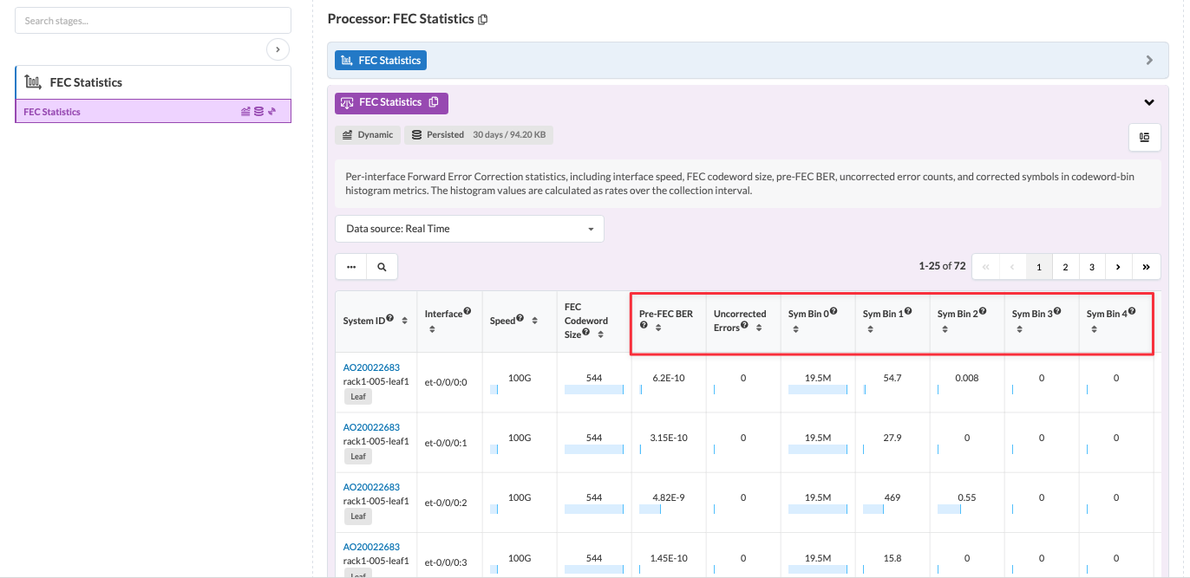Sort table by Sym Bin 1
This screenshot has height=578, width=1190.
(x=870, y=328)
